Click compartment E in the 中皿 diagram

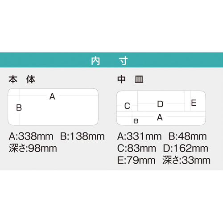194,103
